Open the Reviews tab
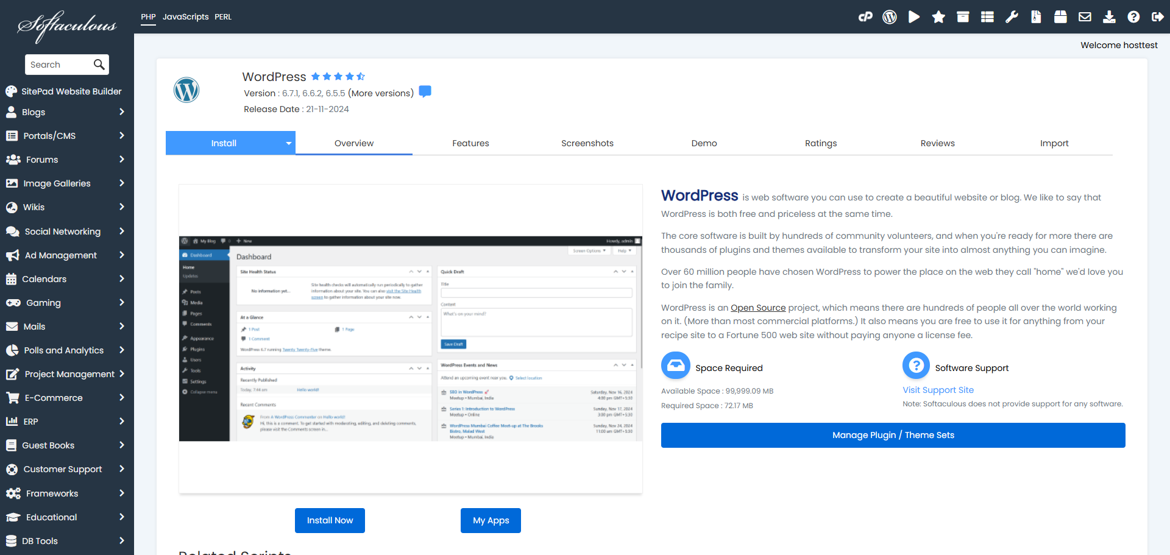Image resolution: width=1170 pixels, height=555 pixels. (x=937, y=143)
